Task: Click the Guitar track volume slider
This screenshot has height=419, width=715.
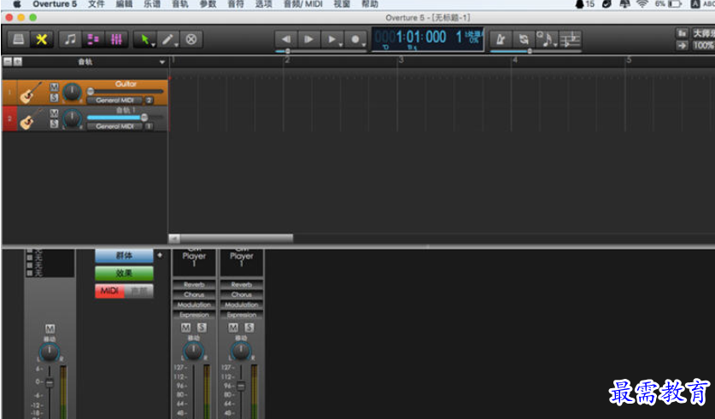Action: click(x=125, y=91)
